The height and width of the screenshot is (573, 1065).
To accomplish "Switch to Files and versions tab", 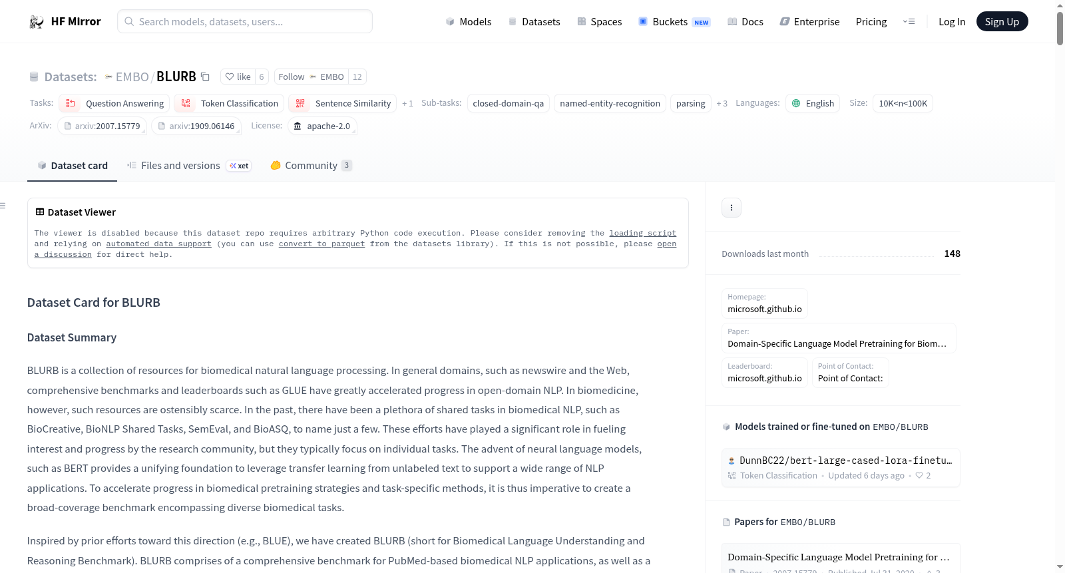I will 189,166.
